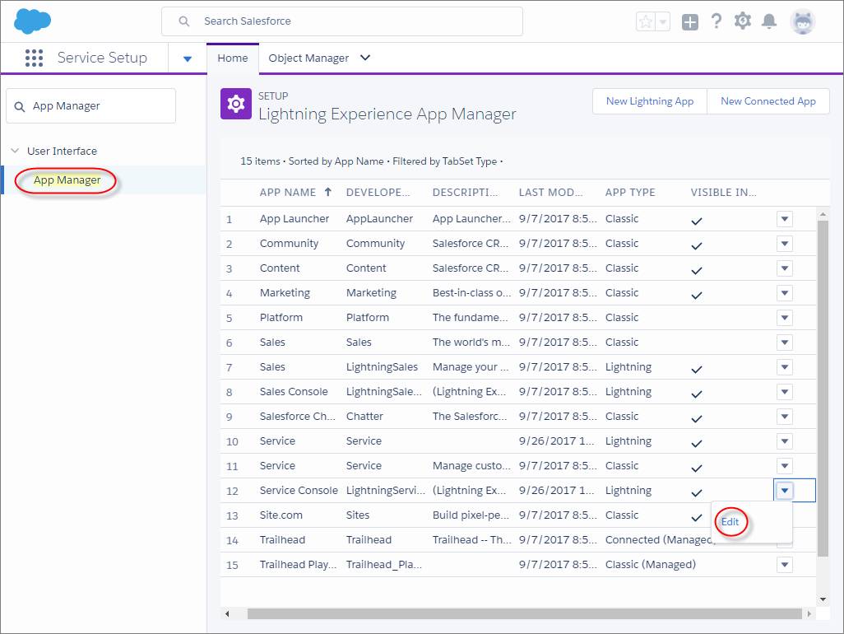Sort by Developer Name column header
Viewport: 844px width, 634px height.
pos(378,193)
